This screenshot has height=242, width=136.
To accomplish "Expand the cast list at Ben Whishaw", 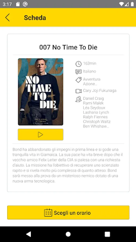I will click(96, 126).
